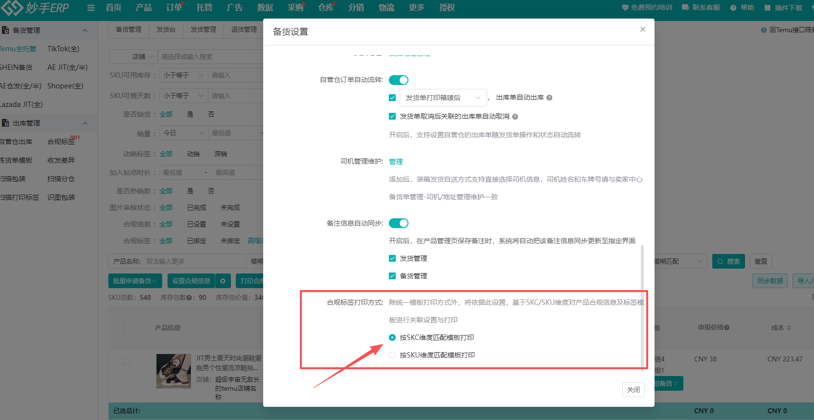
Task: Click the 关闭 button in the dialog
Action: tap(633, 390)
